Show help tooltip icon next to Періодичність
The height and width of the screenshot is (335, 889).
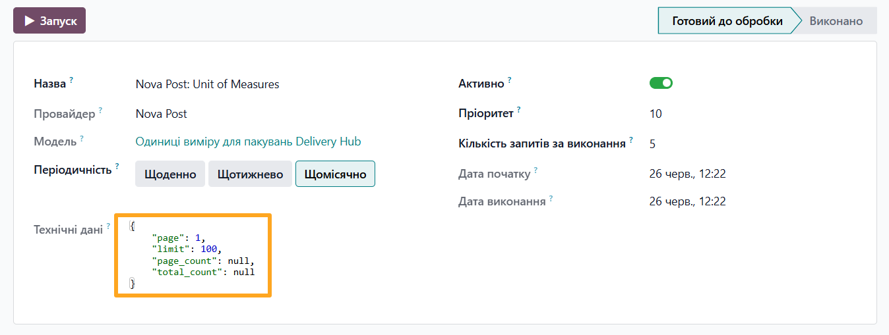pyautogui.click(x=117, y=166)
